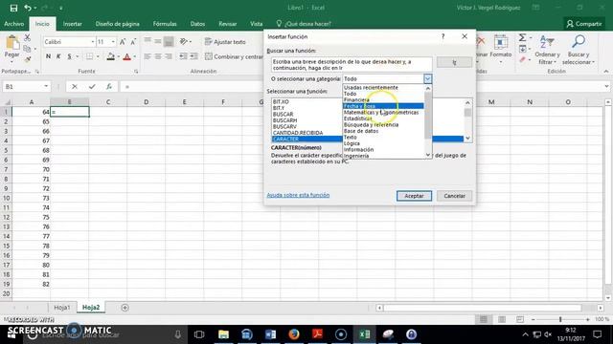Screen dimensions: 613x344
Task: Click the function search description field
Action: (352, 65)
